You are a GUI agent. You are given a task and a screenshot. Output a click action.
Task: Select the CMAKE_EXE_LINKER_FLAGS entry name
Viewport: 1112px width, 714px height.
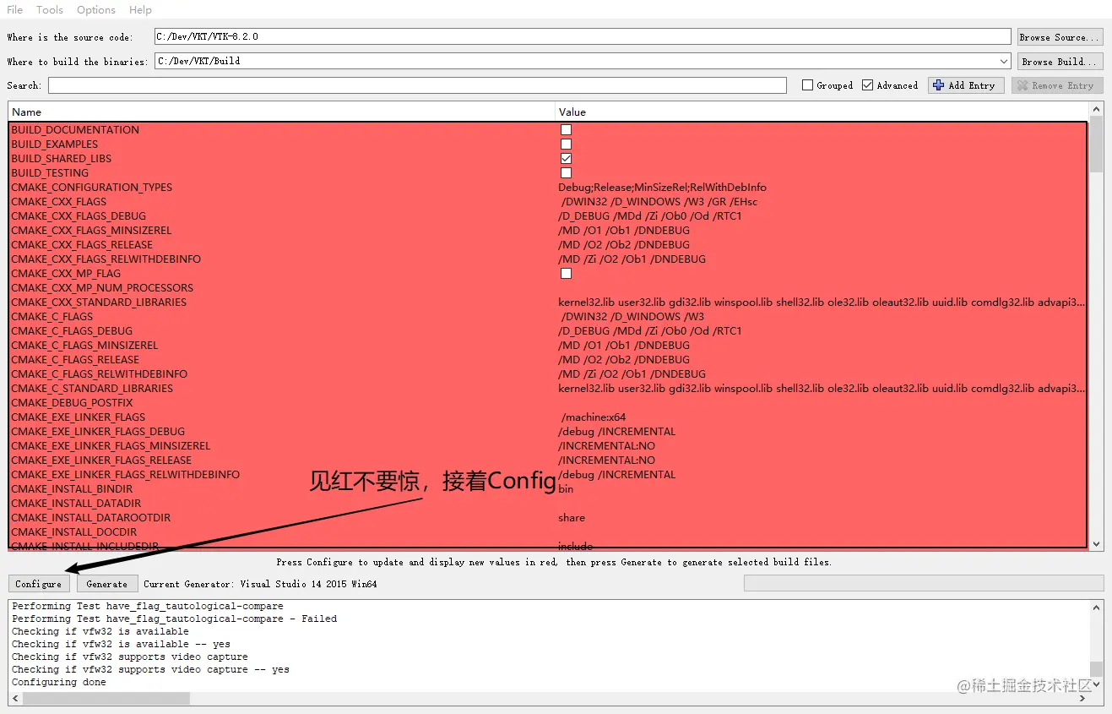click(78, 417)
